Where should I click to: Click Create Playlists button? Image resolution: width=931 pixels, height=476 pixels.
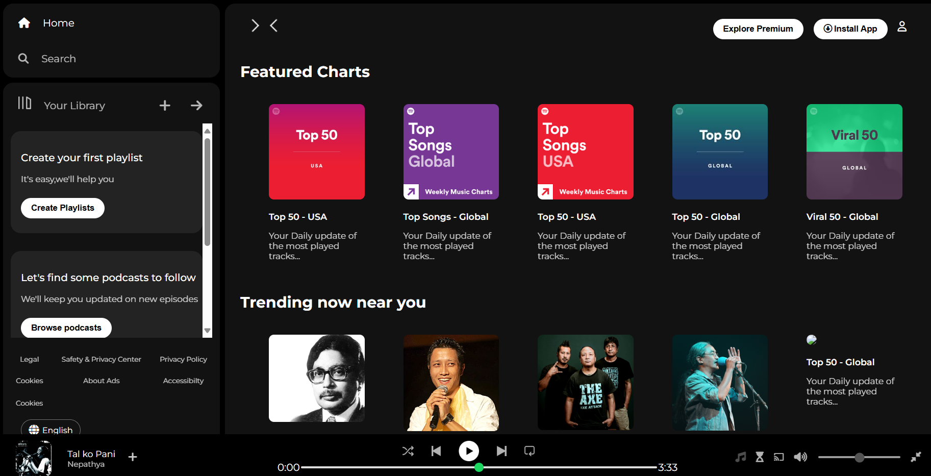pyautogui.click(x=63, y=208)
